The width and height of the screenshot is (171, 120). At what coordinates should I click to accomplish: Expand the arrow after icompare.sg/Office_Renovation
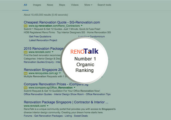click(x=74, y=87)
